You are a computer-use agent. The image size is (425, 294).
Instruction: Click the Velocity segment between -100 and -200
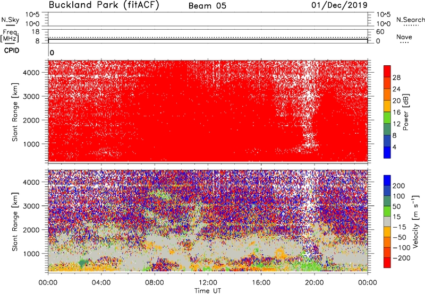(387, 252)
